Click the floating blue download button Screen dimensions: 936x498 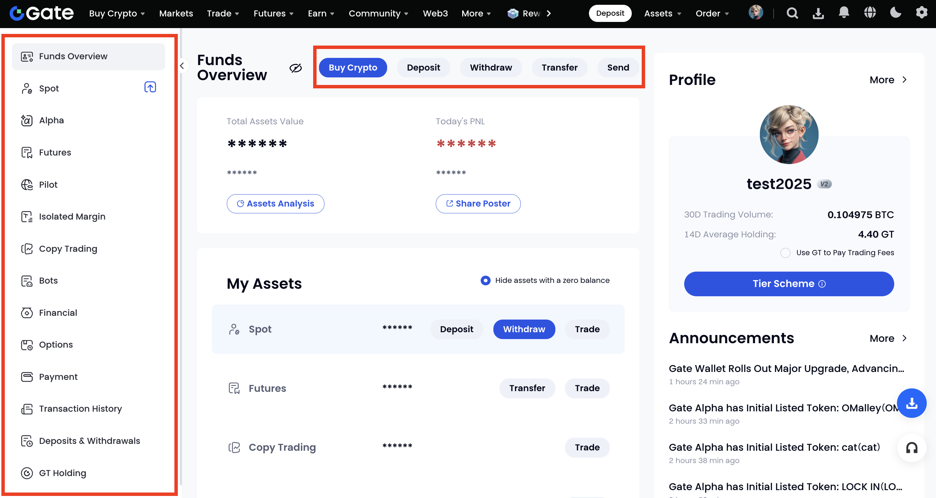(911, 403)
